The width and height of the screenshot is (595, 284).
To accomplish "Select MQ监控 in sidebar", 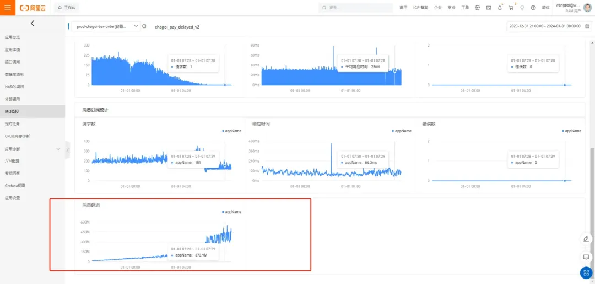I will pos(33,112).
